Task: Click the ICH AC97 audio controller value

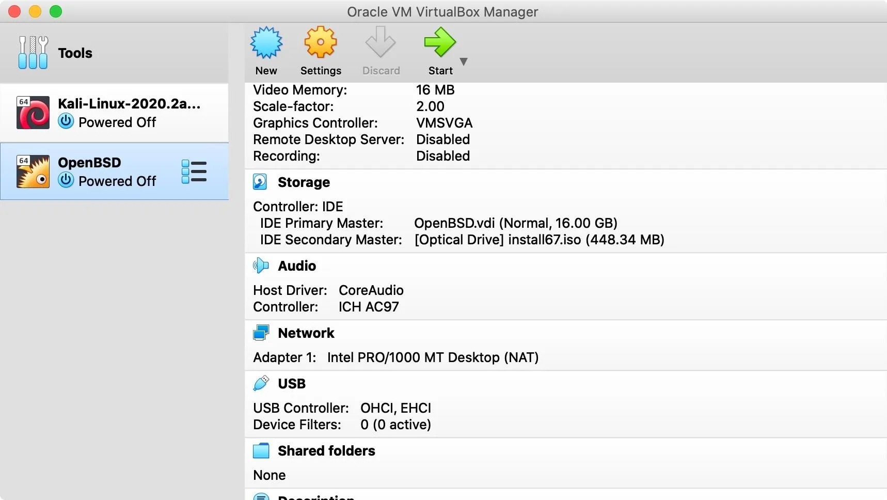Action: coord(369,307)
